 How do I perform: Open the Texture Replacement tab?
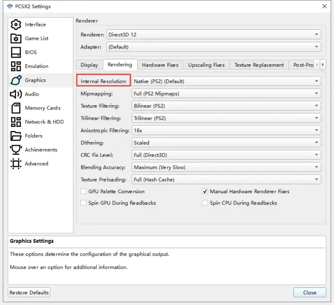point(259,65)
